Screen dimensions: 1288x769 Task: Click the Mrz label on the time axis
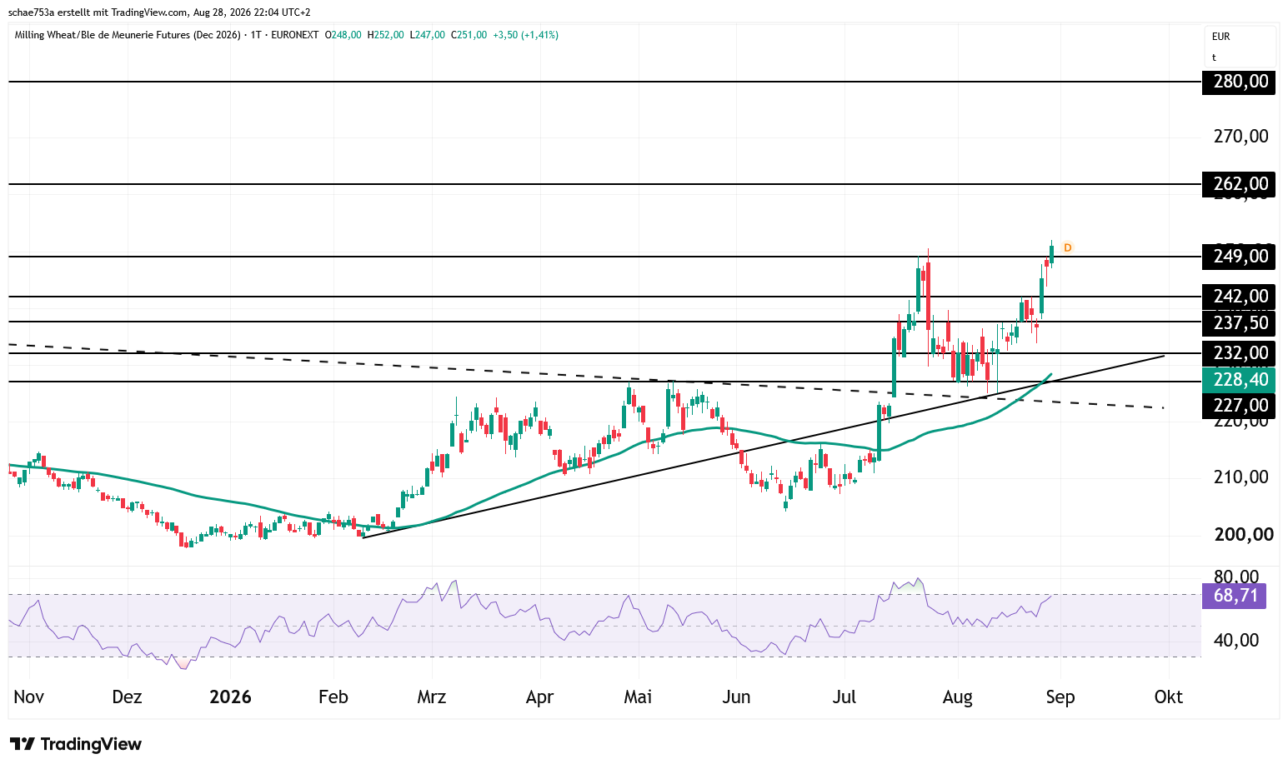click(x=431, y=697)
